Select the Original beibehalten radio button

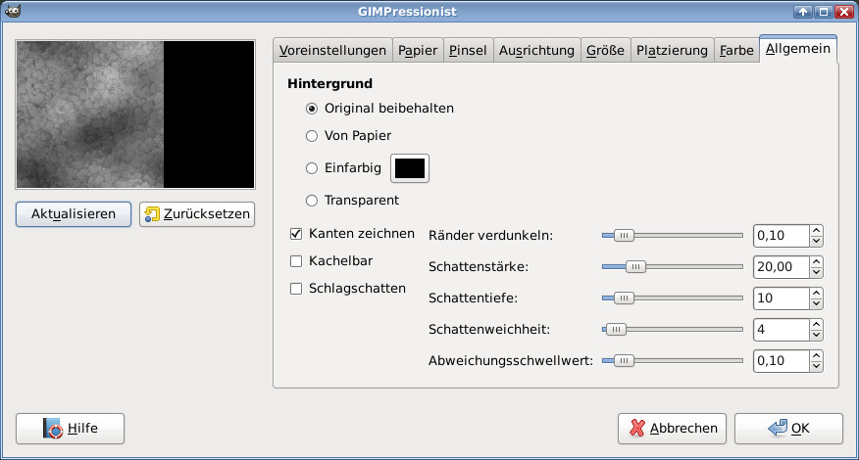pyautogui.click(x=312, y=109)
